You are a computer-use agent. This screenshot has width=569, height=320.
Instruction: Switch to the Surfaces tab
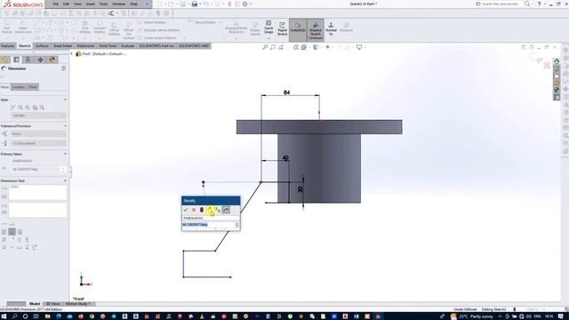(42, 46)
